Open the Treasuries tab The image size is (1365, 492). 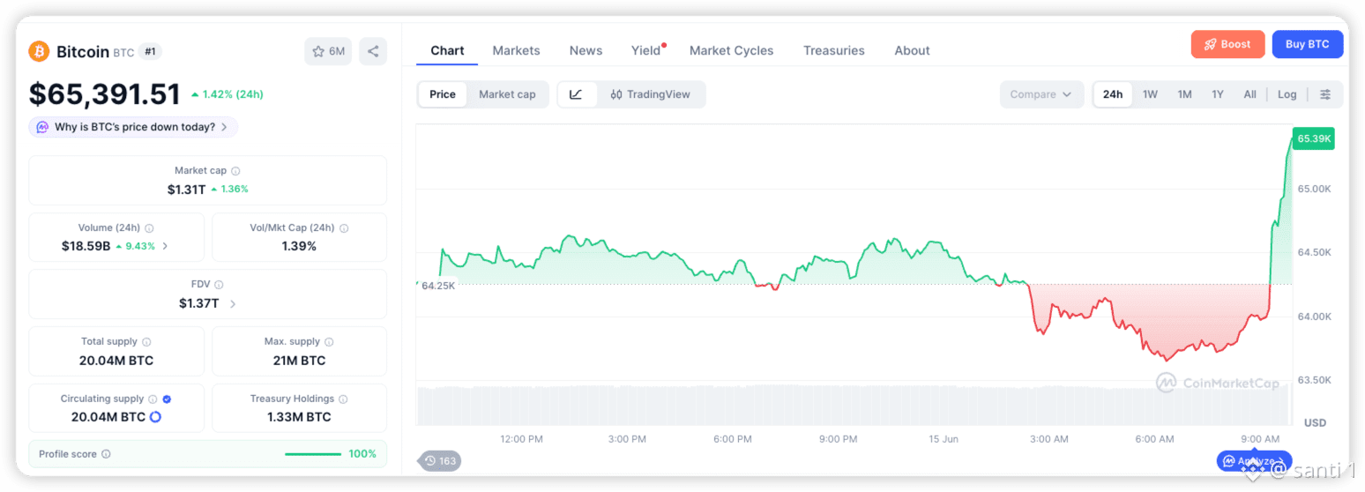tap(833, 50)
